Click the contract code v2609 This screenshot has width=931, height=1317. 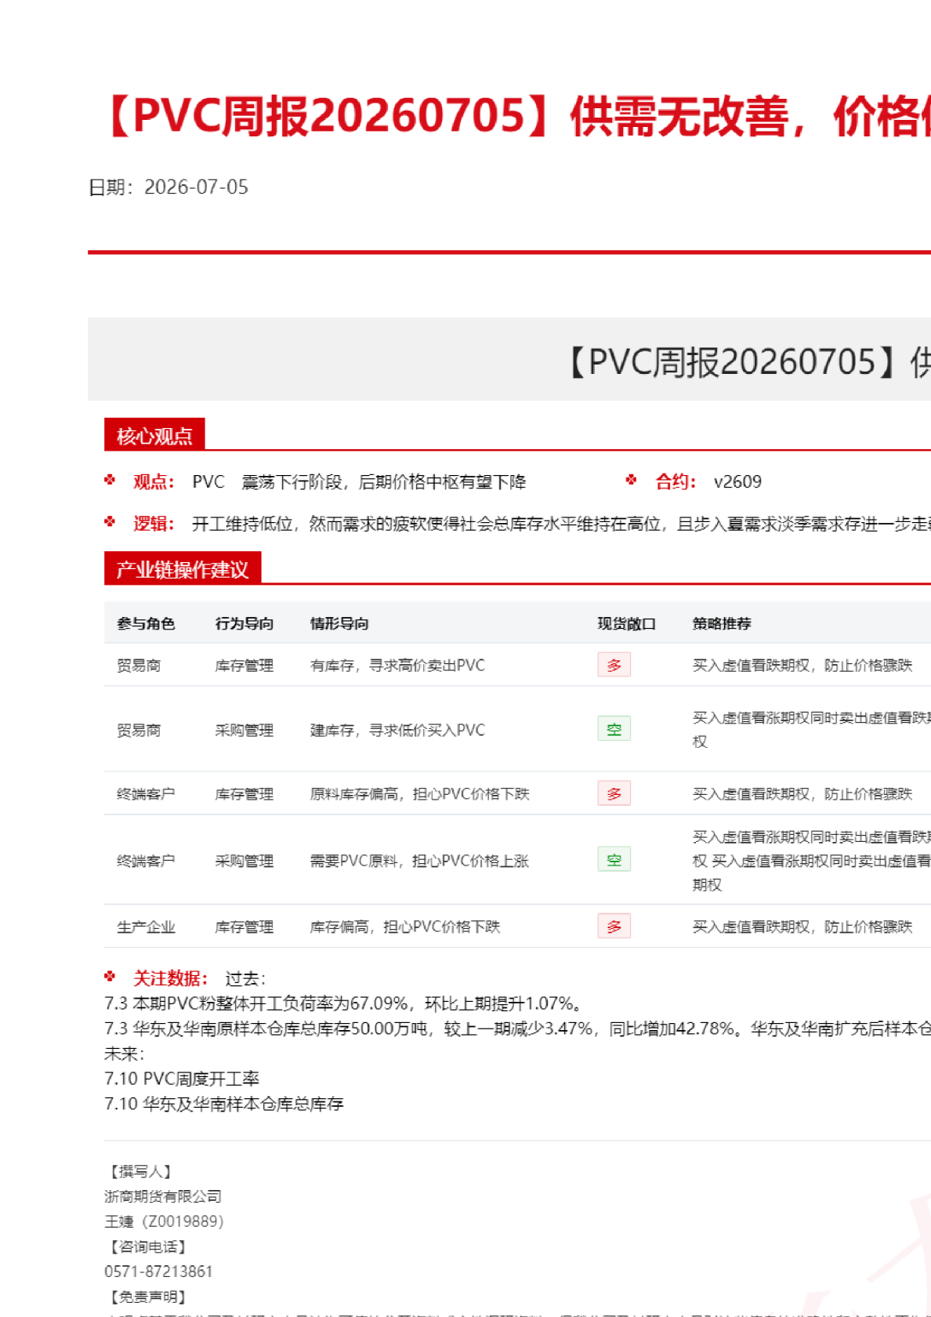click(x=737, y=481)
